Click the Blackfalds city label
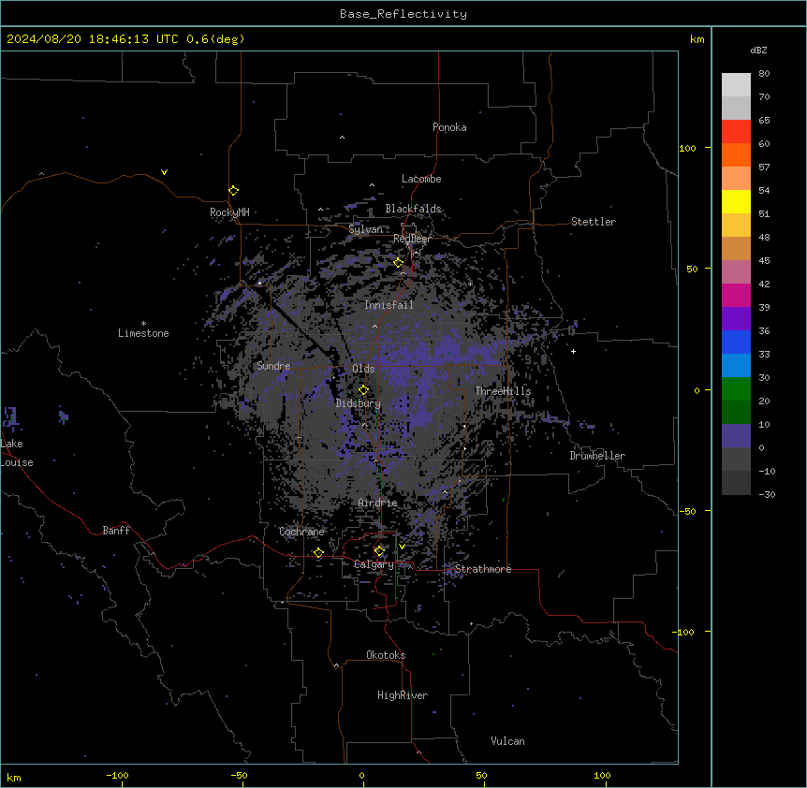807x788 pixels. coord(413,209)
